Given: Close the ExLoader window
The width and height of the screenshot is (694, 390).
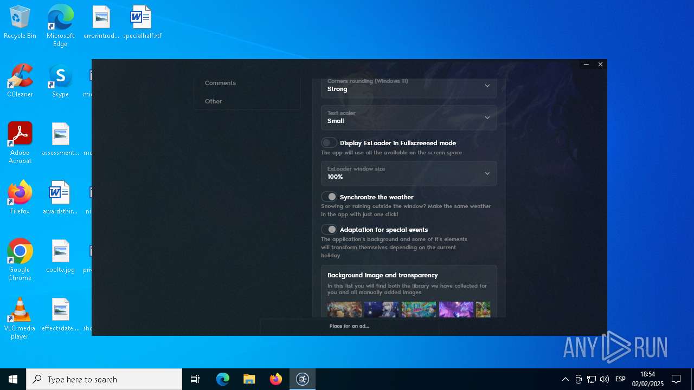Looking at the screenshot, I should click(600, 64).
